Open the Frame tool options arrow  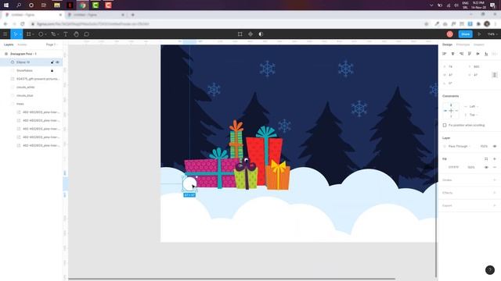pyautogui.click(x=33, y=34)
